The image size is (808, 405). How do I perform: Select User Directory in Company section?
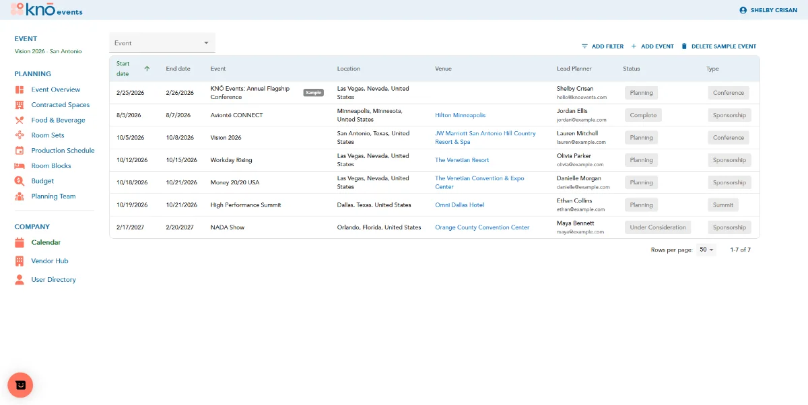pos(53,280)
